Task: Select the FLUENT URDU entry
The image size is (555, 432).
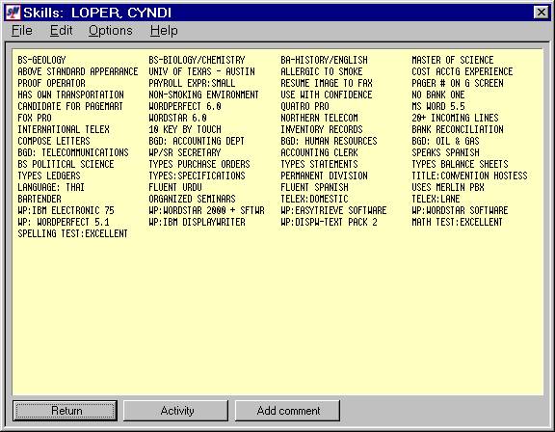Action: click(x=175, y=187)
